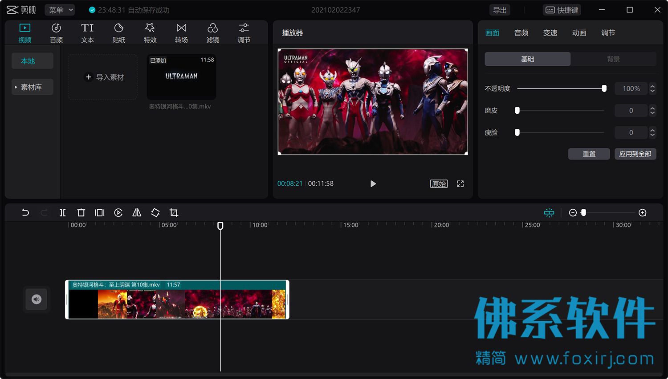Open the 滤镜 filters panel
The width and height of the screenshot is (668, 379).
point(212,33)
